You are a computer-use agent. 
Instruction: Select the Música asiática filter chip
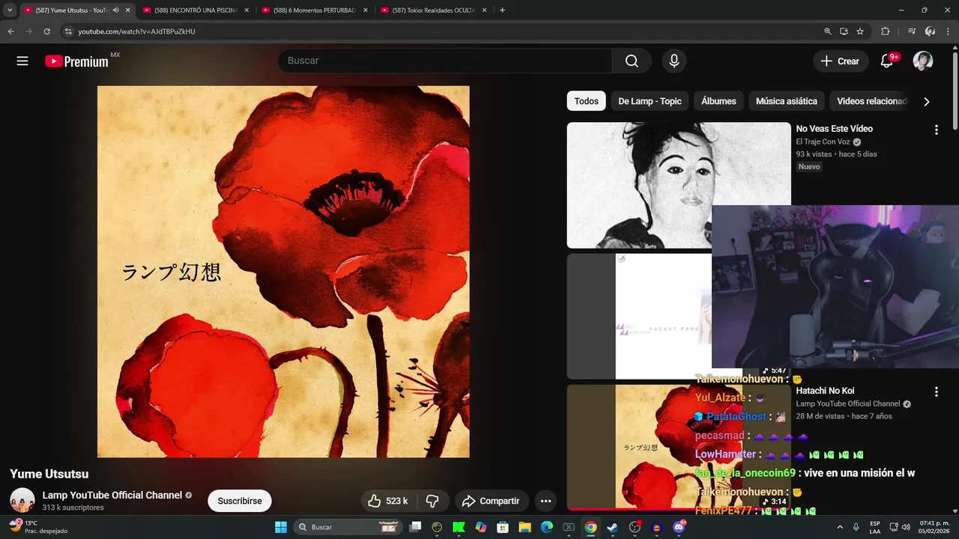pyautogui.click(x=787, y=101)
